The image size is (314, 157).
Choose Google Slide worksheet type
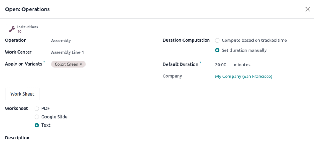(x=37, y=117)
